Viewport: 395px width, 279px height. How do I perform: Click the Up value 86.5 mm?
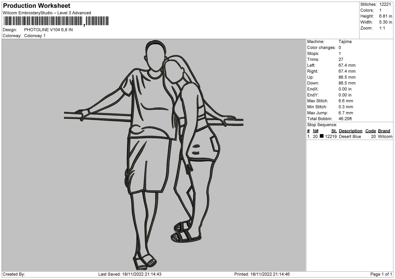pos(347,77)
